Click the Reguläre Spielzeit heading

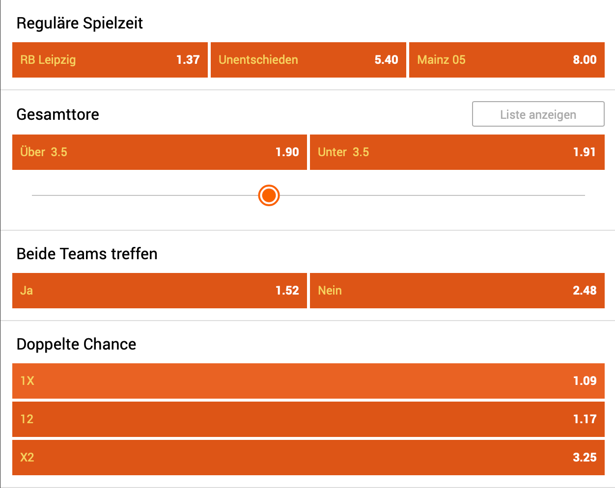pyautogui.click(x=80, y=23)
